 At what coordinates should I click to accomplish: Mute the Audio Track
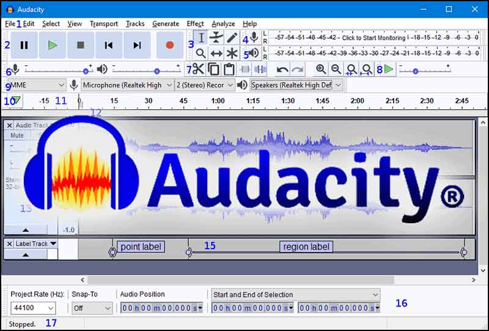(17, 135)
